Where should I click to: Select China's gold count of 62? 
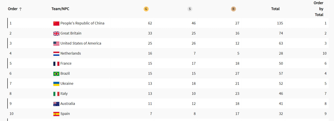150,23
